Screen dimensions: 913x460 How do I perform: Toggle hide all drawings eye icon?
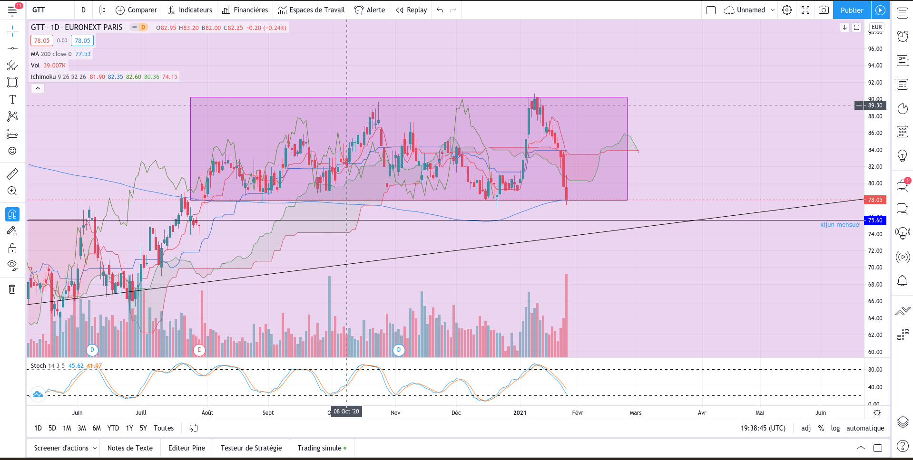click(12, 265)
